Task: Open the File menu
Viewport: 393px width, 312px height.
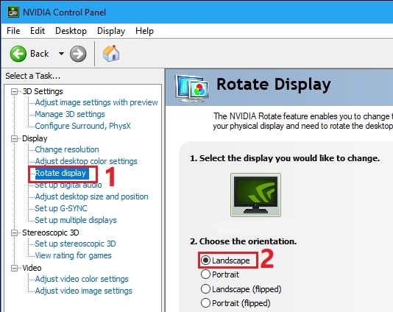Action: (13, 31)
